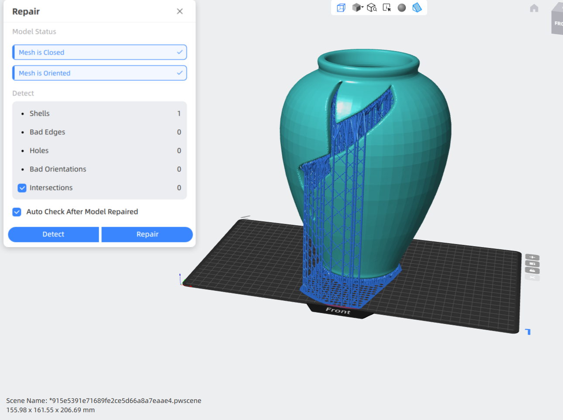This screenshot has width=563, height=420.
Task: Click the wireframe bounding box view icon
Action: (341, 7)
